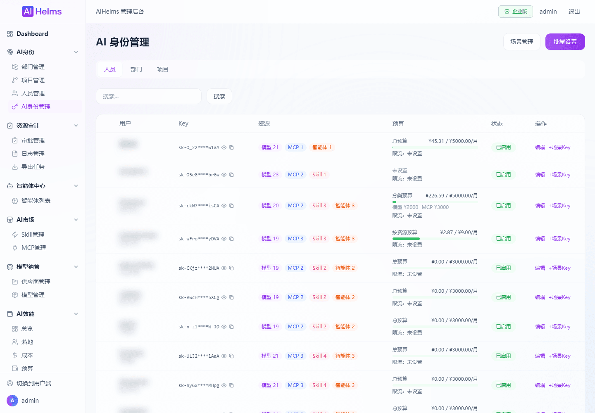Reveal key sk-CKjz****2WUA with eye icon
This screenshot has height=413, width=595.
224,268
